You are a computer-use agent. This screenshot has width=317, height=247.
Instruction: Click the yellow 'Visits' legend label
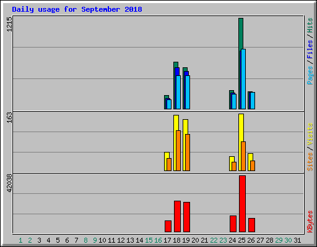click(310, 134)
